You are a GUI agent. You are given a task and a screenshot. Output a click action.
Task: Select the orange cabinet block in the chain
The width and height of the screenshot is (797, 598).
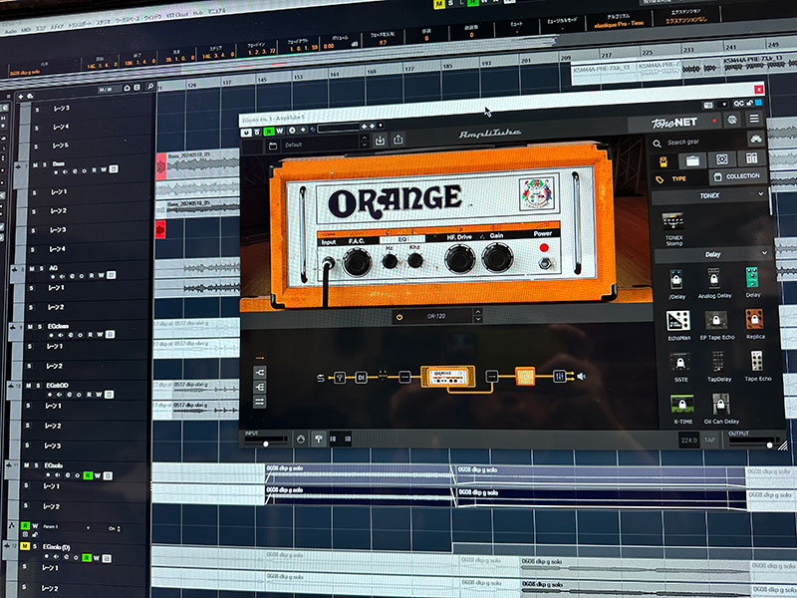525,377
